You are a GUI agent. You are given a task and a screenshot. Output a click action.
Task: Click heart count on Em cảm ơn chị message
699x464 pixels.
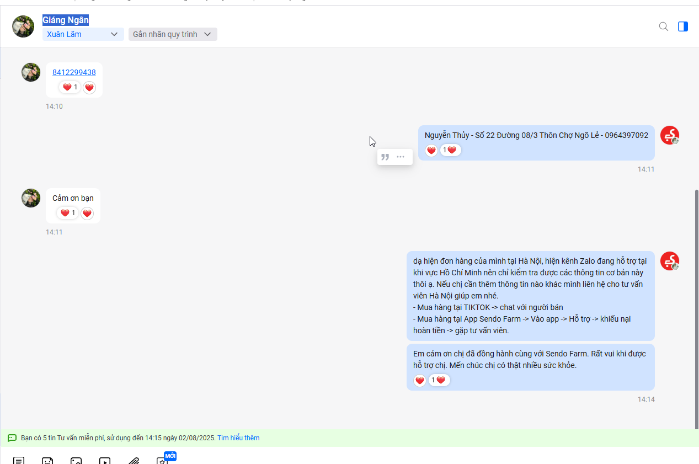tap(439, 380)
